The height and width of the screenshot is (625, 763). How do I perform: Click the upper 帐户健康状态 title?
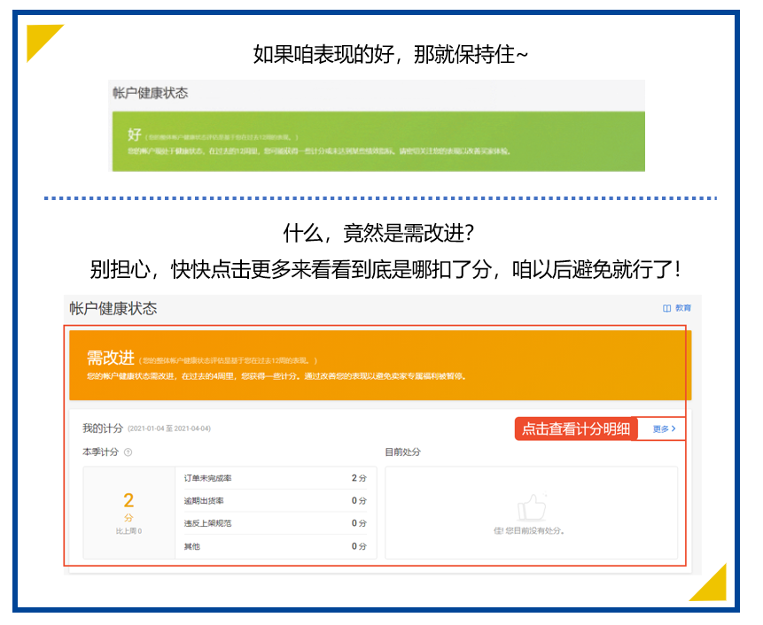(150, 93)
